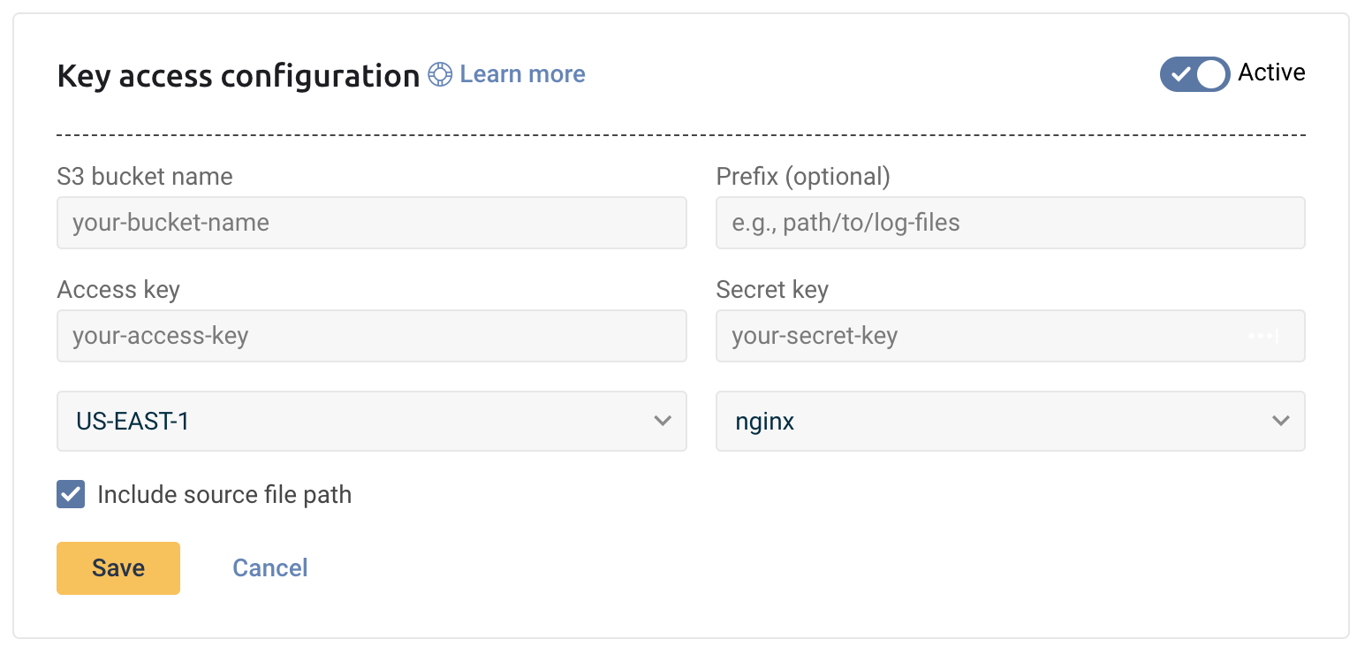1357x647 pixels.
Task: Select the Access key input box
Action: click(x=371, y=336)
